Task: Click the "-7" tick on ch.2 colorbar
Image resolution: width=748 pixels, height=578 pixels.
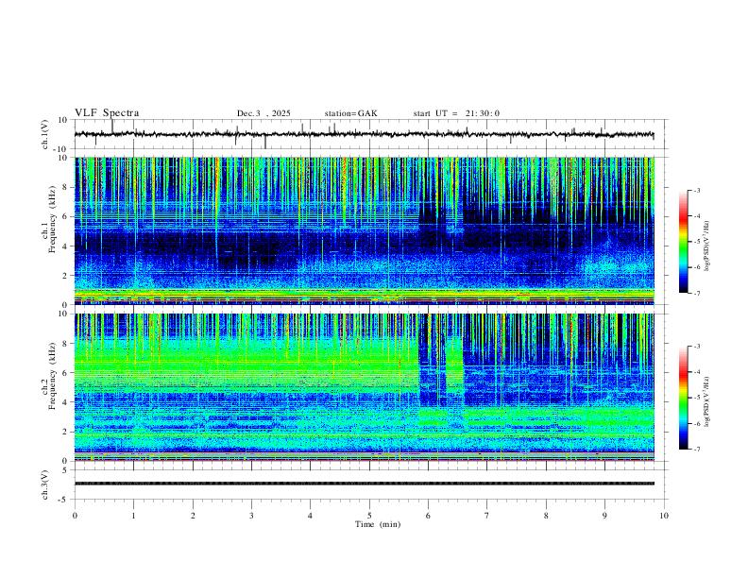Action: point(696,449)
